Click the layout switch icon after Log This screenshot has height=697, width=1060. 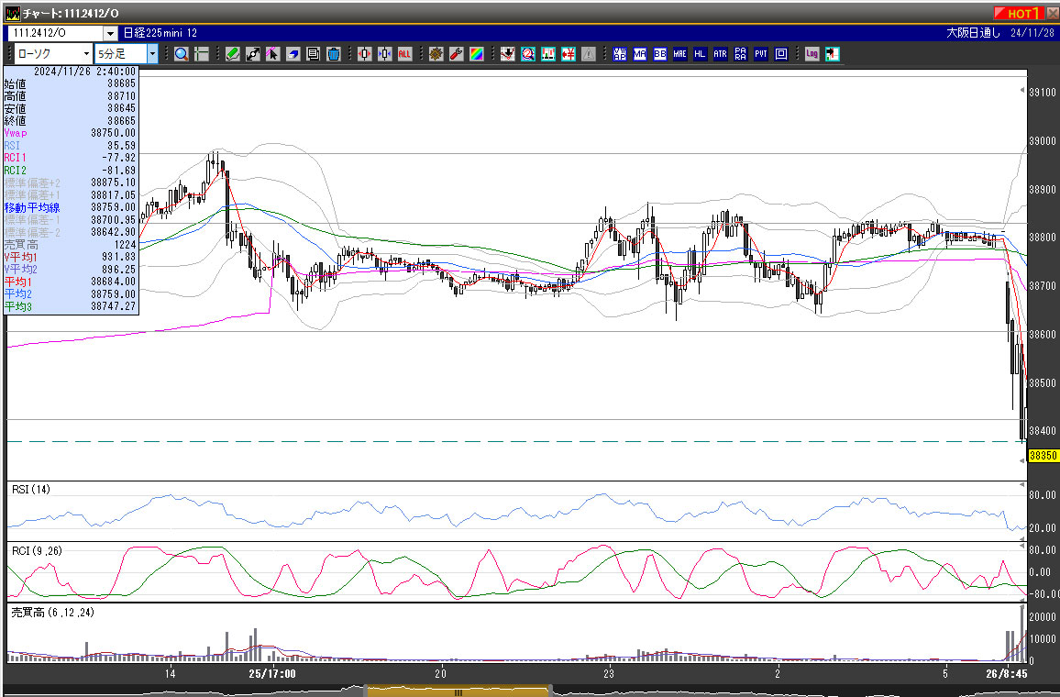click(x=833, y=54)
